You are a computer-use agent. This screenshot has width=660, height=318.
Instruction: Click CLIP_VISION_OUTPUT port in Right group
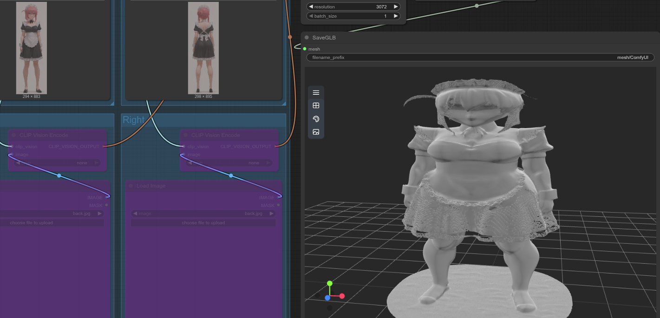275,146
